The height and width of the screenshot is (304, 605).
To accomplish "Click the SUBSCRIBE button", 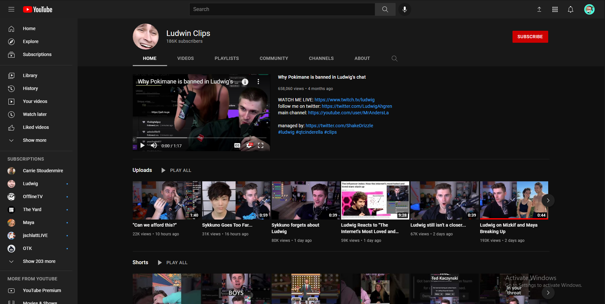I will pyautogui.click(x=530, y=37).
